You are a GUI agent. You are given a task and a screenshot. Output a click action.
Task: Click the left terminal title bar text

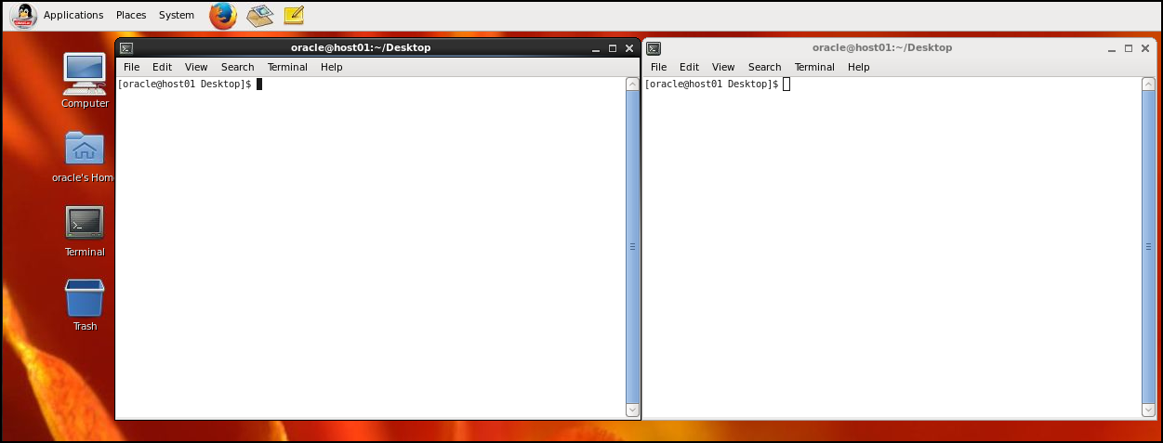tap(361, 47)
